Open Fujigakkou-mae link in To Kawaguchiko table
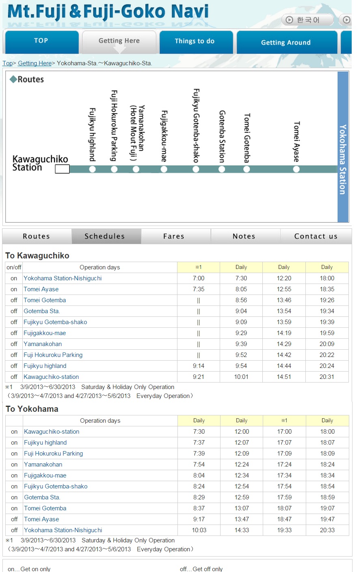359x572 pixels. (x=45, y=333)
